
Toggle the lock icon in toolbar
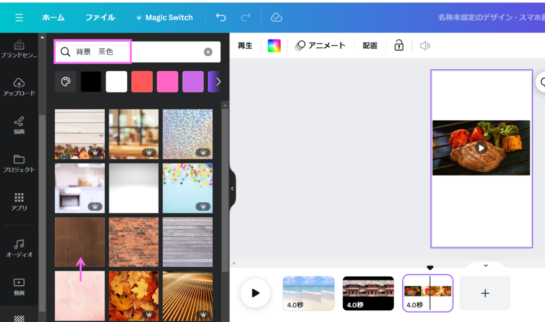point(399,46)
